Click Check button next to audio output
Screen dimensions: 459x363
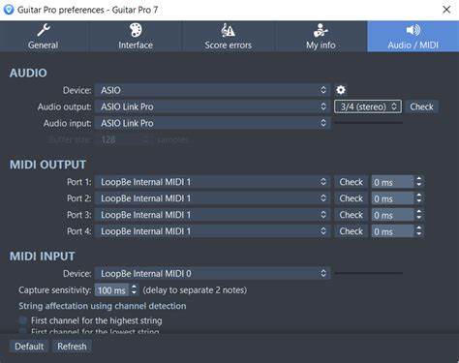click(x=421, y=106)
